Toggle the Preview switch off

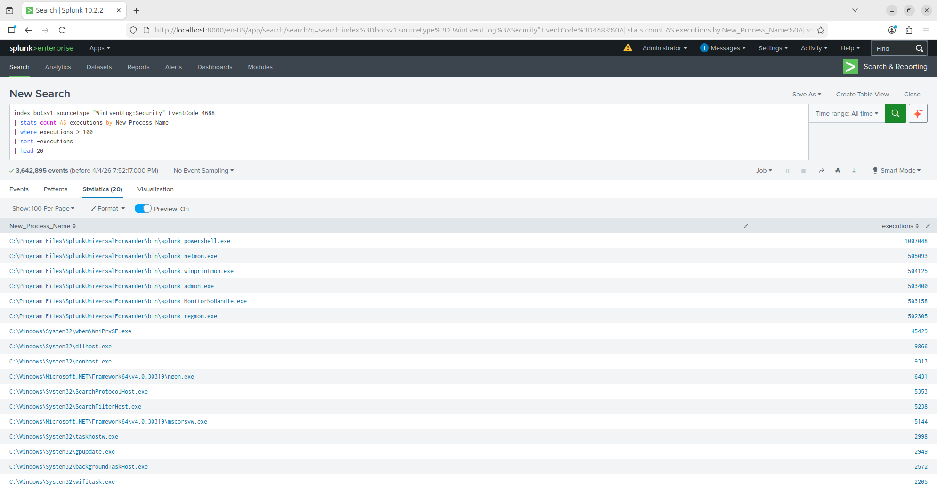coord(143,209)
